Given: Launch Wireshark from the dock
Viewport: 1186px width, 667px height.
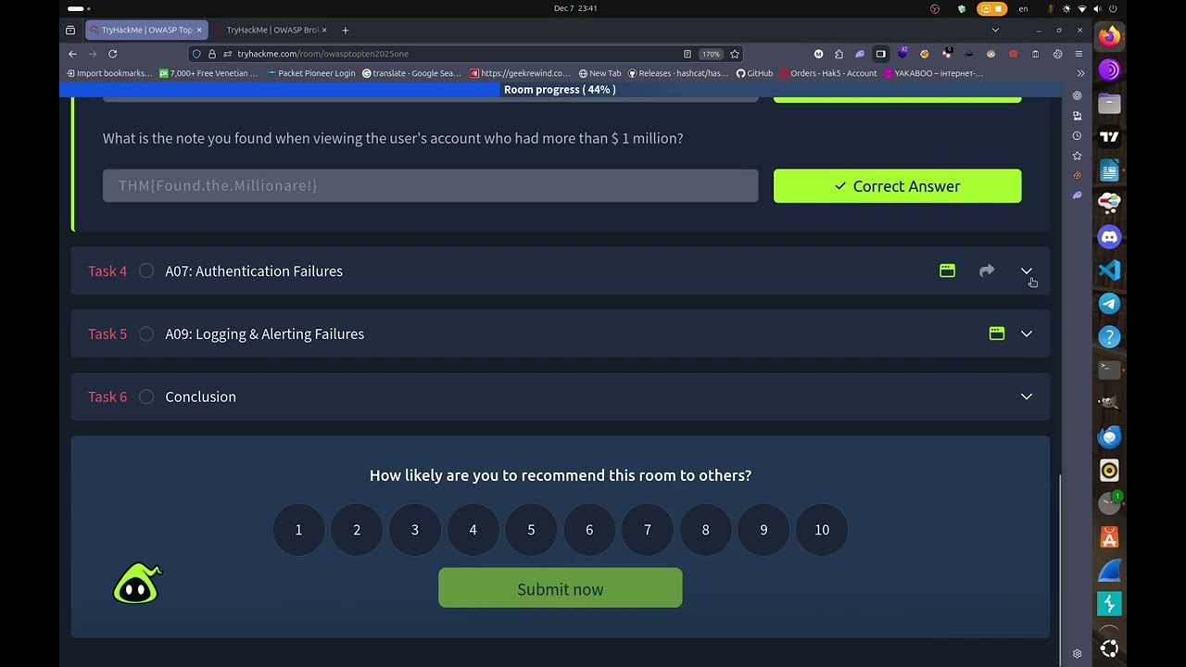Looking at the screenshot, I should 1109,570.
